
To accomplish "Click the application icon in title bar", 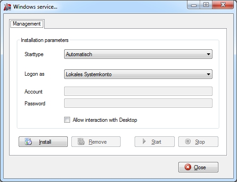I will click(7, 7).
